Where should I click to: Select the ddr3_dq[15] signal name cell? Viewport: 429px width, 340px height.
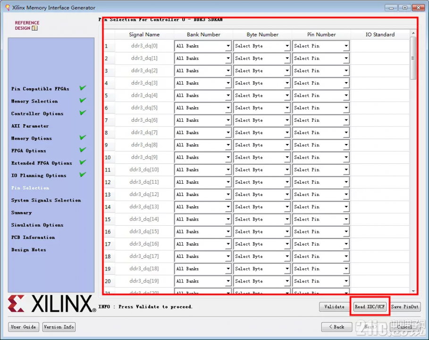(144, 231)
